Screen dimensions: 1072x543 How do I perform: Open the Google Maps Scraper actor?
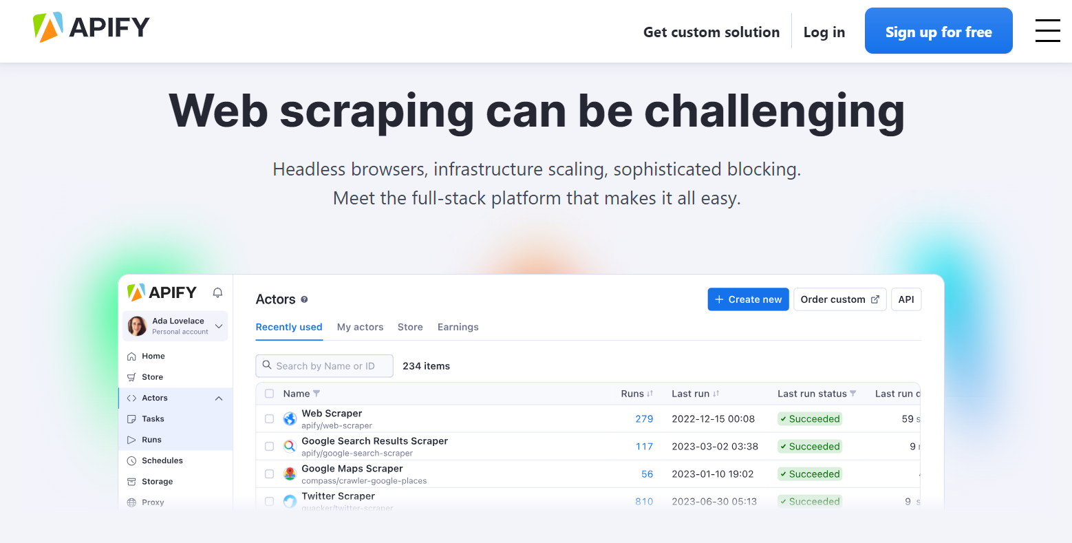[x=352, y=469]
